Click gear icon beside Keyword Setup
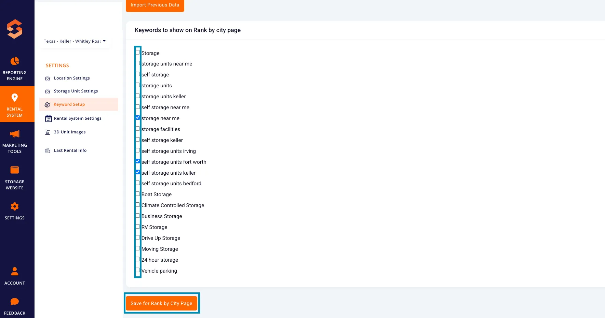 (47, 105)
